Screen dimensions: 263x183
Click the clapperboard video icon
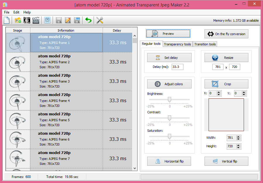(x=36, y=20)
